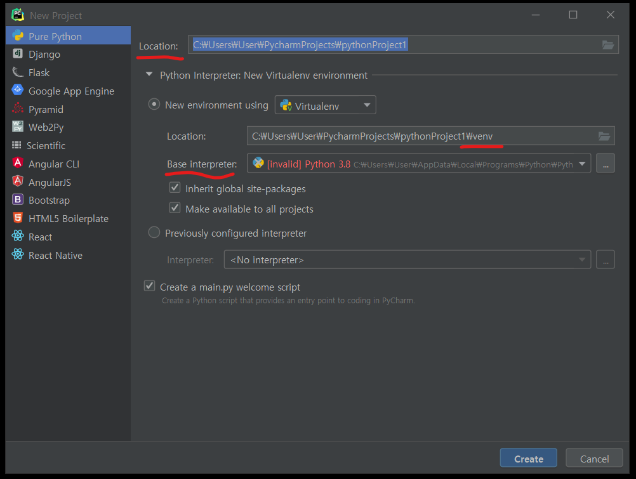Toggle Create a main.py welcome script
The height and width of the screenshot is (479, 636).
pyautogui.click(x=150, y=285)
